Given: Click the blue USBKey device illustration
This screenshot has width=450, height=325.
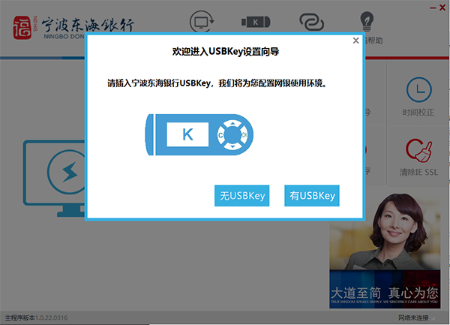Looking at the screenshot, I should (199, 134).
